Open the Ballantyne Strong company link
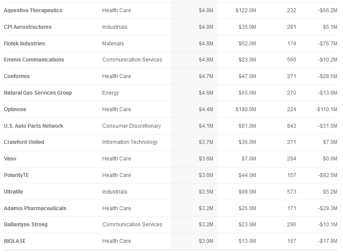Image resolution: width=343 pixels, height=252 pixels. (x=26, y=225)
